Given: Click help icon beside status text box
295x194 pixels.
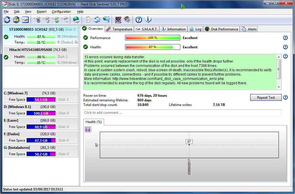Looking at the screenshot, I should pos(285,56).
